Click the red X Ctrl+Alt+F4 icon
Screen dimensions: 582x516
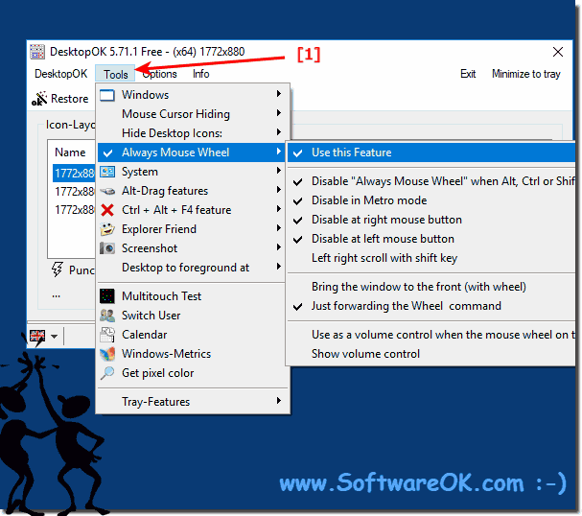point(107,210)
